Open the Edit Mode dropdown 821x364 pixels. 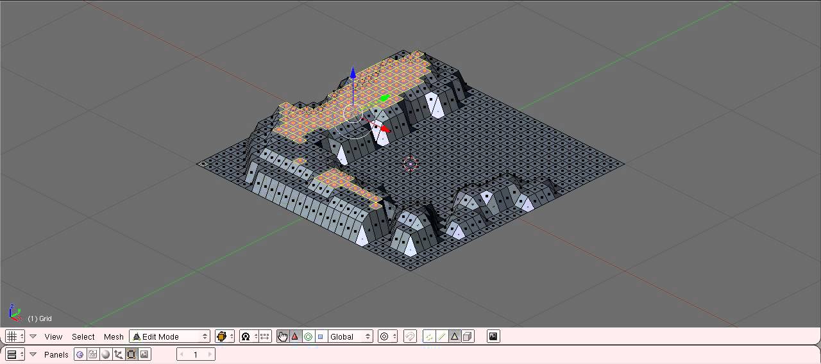(170, 336)
